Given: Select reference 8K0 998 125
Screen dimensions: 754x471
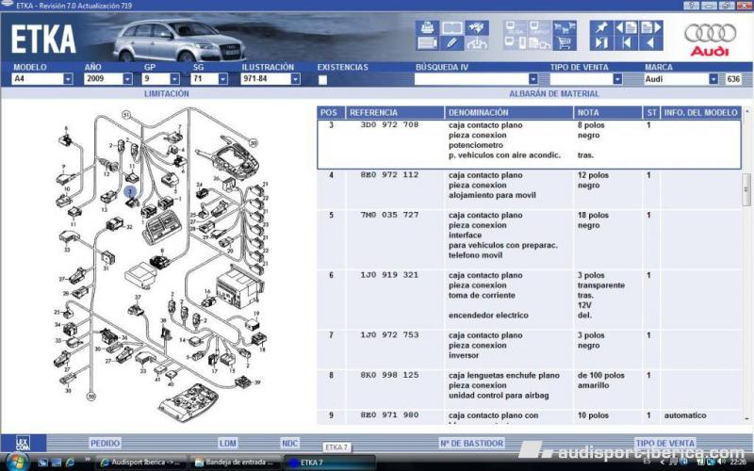Looking at the screenshot, I should pyautogui.click(x=389, y=375).
